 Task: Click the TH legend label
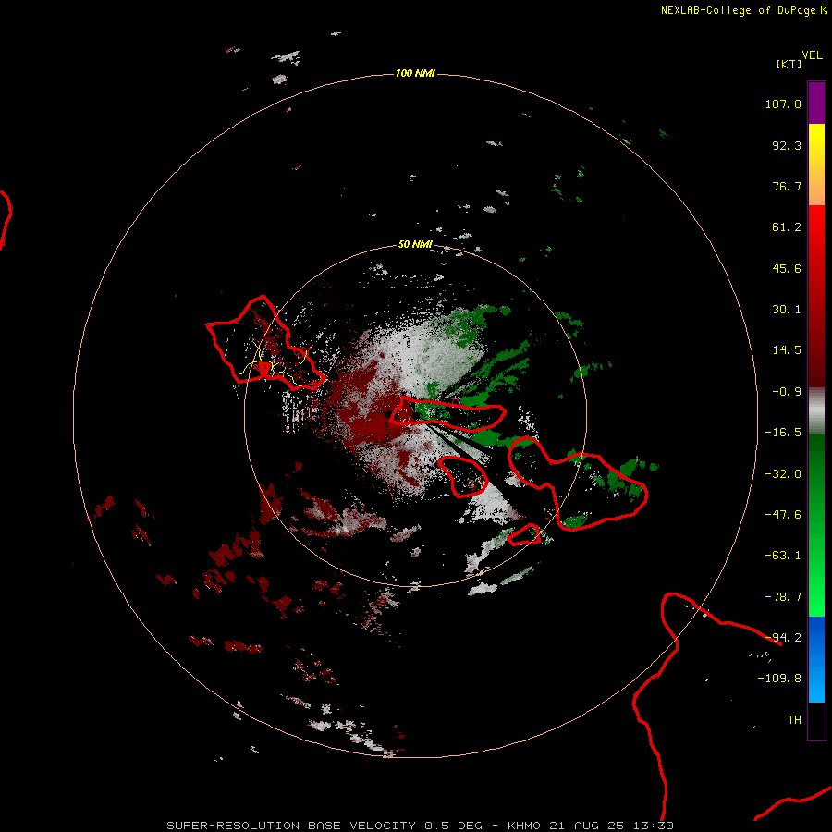[794, 720]
